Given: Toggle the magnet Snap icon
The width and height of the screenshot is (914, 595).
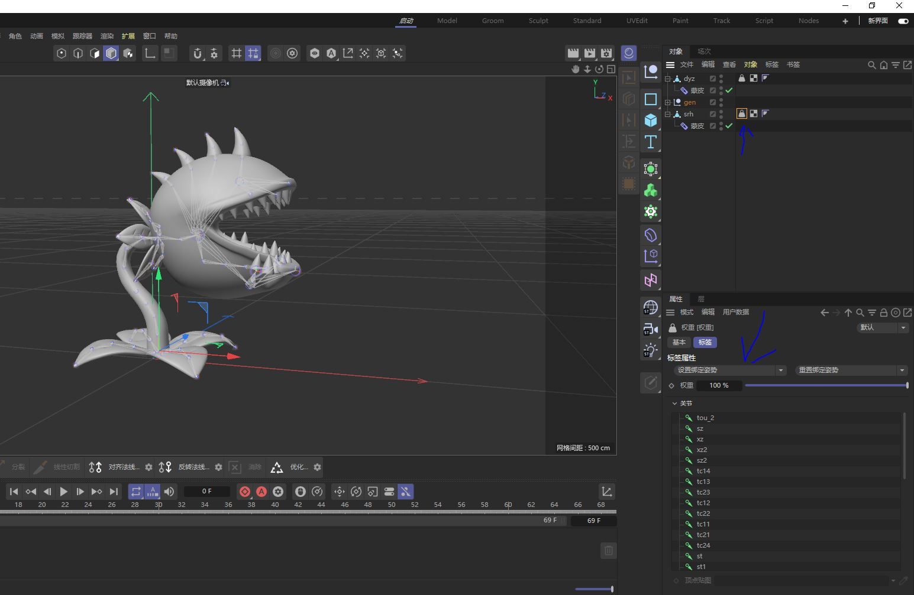Looking at the screenshot, I should coord(198,53).
